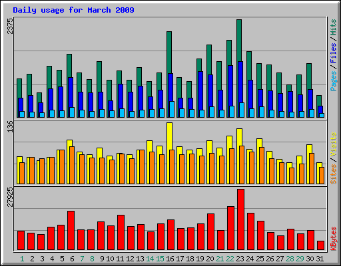This screenshot has height=266, width=341.
Task: Click day 29 on the x-axis
Action: point(300,259)
